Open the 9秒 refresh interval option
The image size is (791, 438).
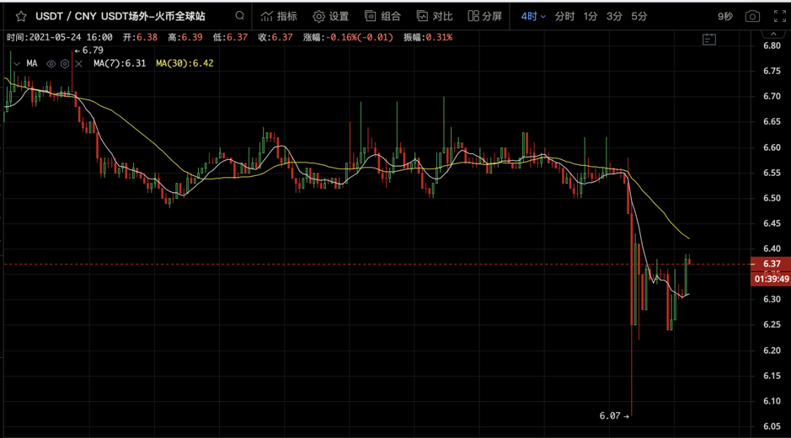(x=724, y=16)
